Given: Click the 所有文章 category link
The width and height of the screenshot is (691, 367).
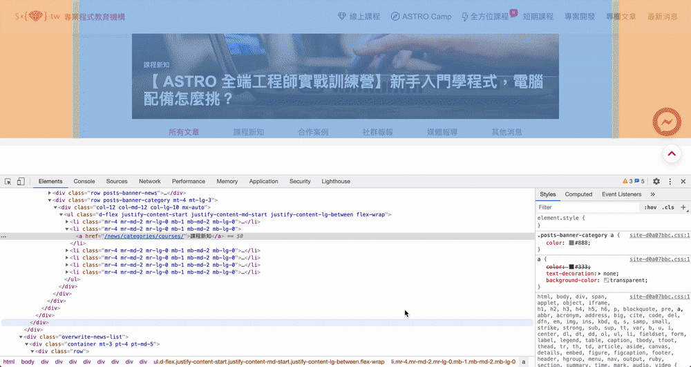Looking at the screenshot, I should point(184,132).
